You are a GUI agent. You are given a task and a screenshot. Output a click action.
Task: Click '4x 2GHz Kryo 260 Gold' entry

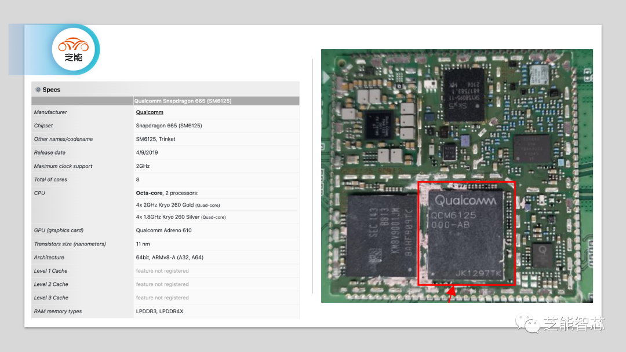click(178, 205)
